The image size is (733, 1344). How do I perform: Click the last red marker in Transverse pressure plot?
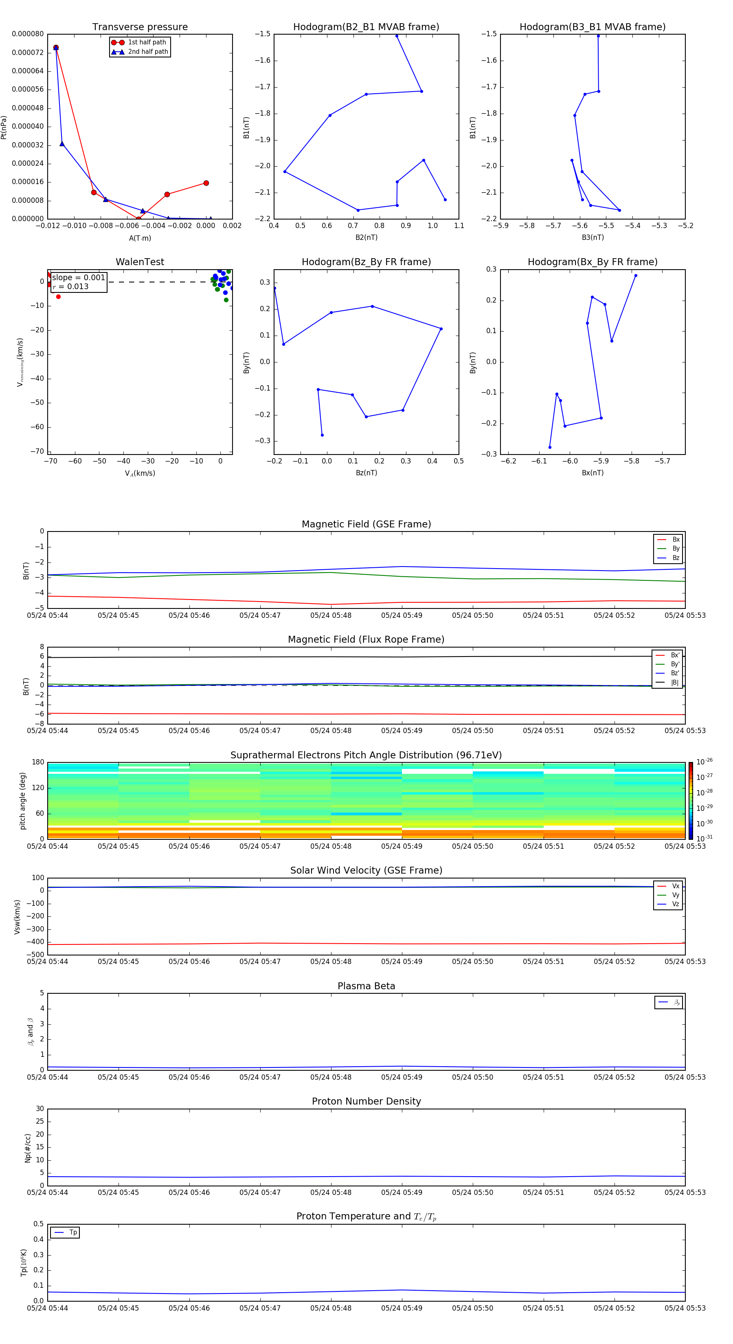coord(206,183)
